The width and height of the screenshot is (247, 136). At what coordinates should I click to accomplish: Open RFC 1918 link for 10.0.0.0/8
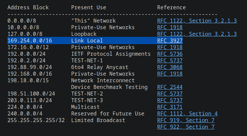coord(170,28)
